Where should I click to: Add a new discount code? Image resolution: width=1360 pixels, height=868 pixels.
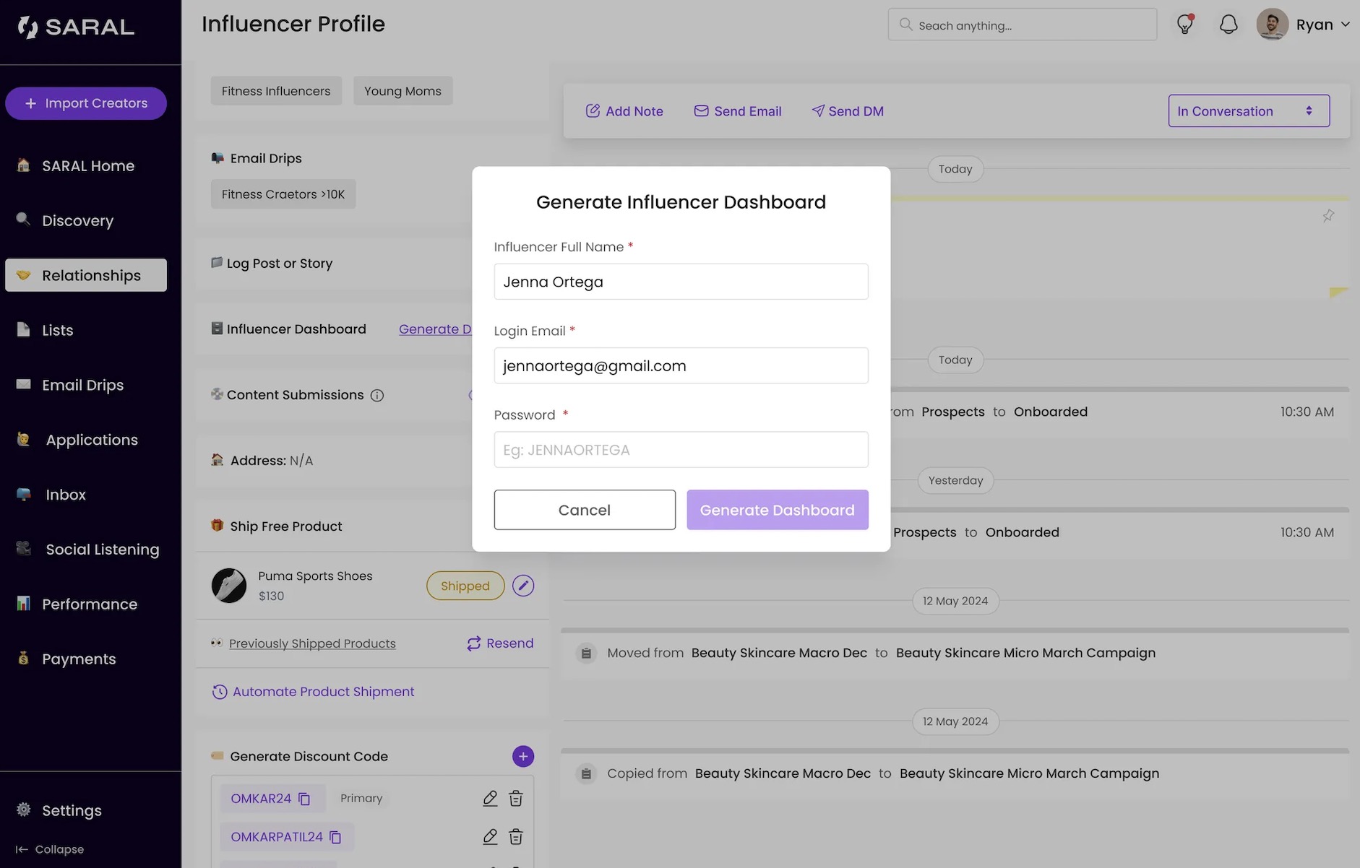pyautogui.click(x=523, y=756)
